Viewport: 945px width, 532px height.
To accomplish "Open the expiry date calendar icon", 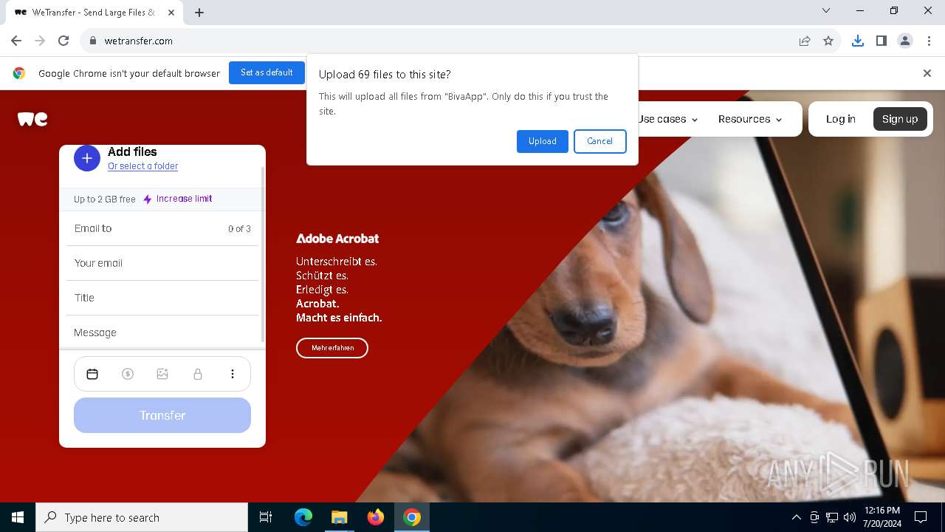I will tap(92, 374).
